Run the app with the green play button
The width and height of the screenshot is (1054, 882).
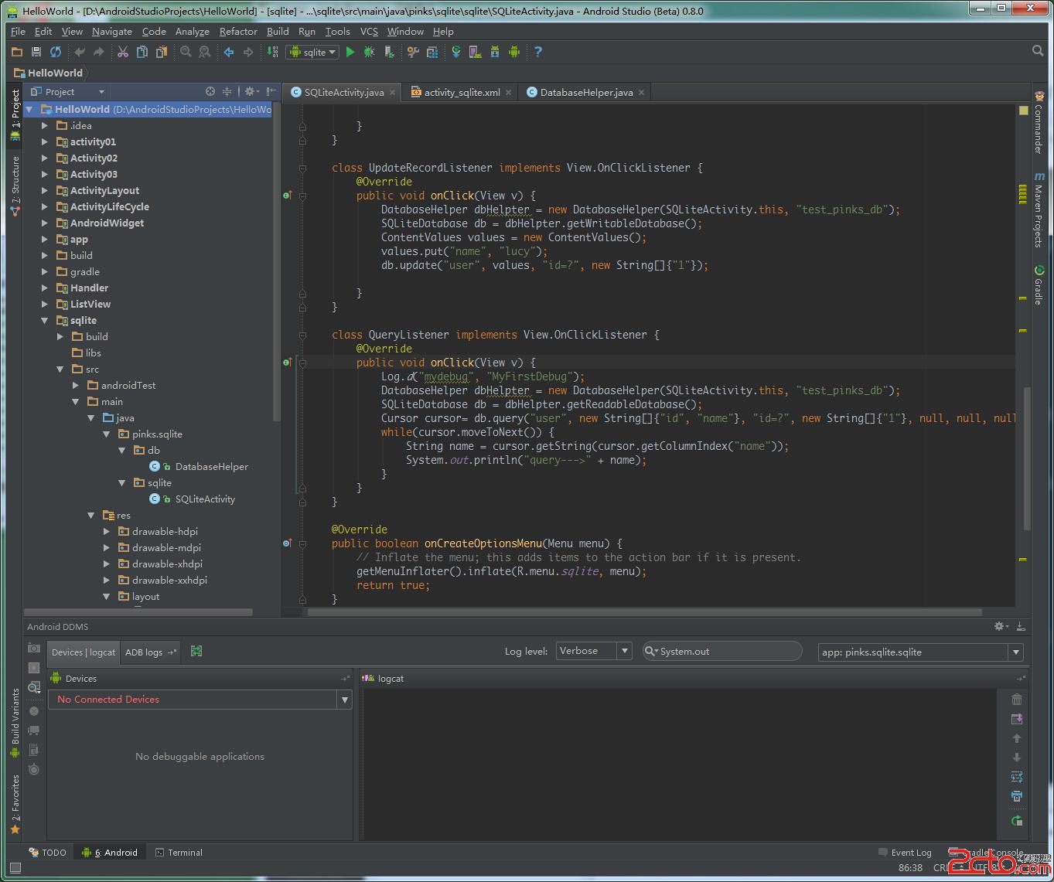(350, 52)
